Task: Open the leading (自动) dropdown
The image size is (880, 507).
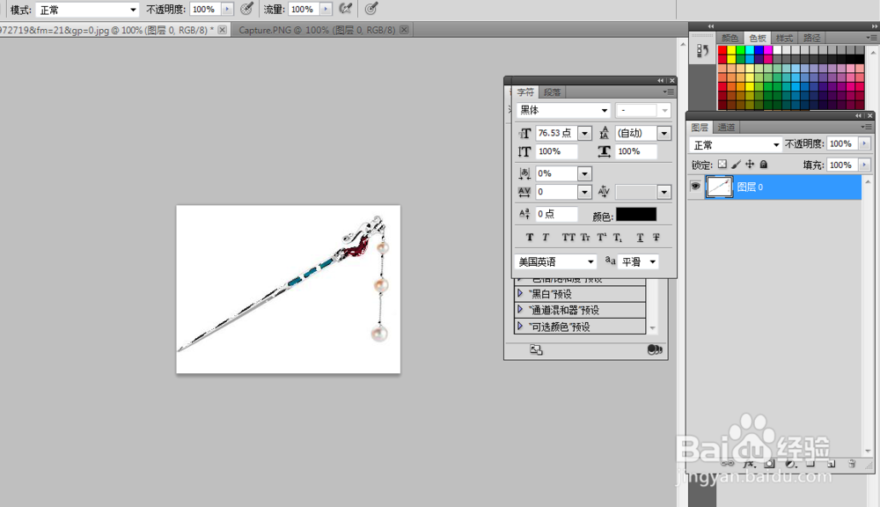Action: [664, 133]
